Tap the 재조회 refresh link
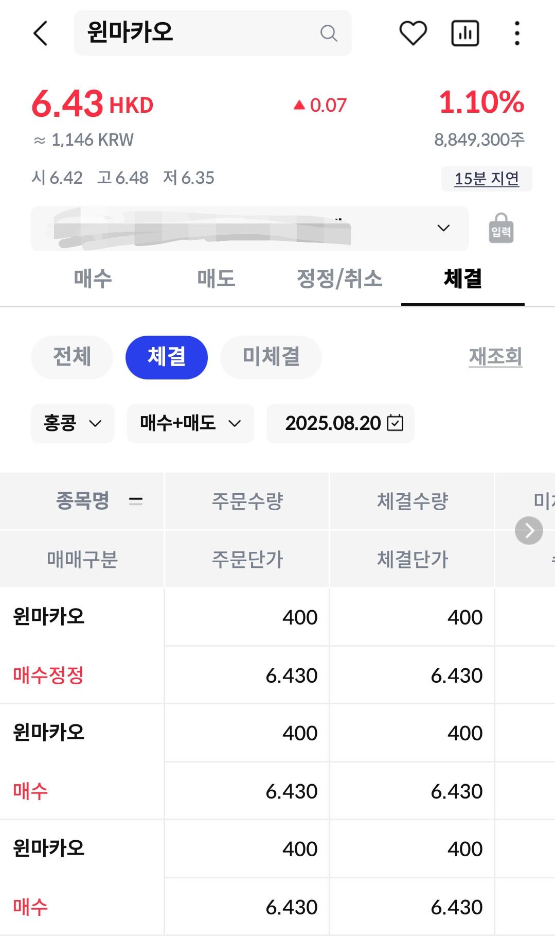Viewport: 555px width, 936px height. 495,357
